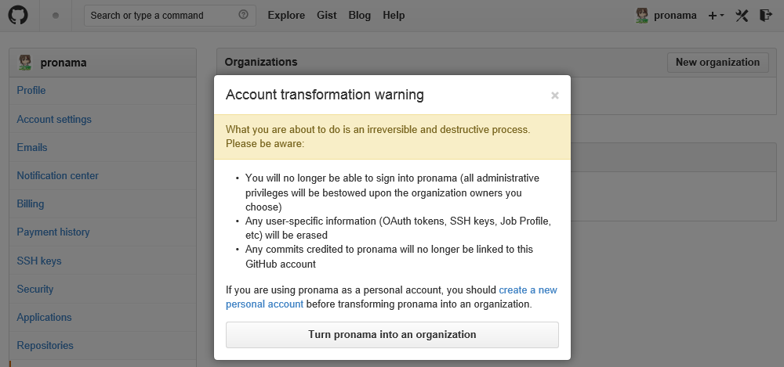Go to the Gist page
This screenshot has height=367, width=784.
click(325, 15)
